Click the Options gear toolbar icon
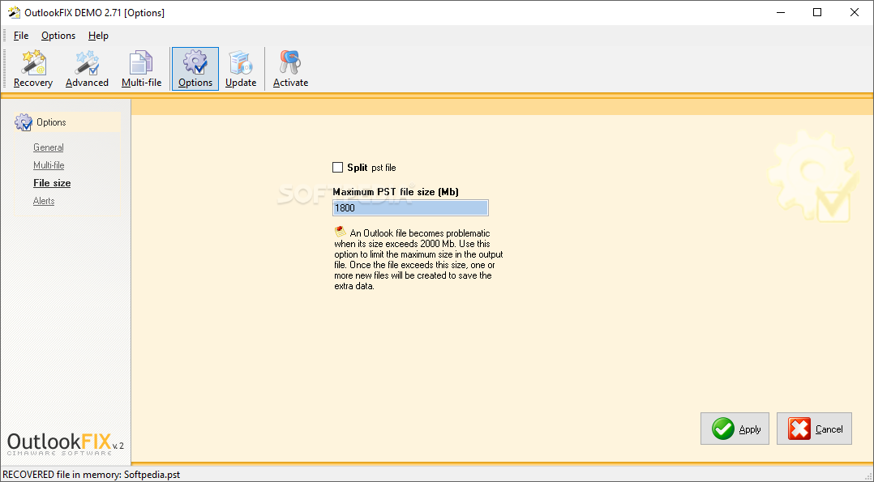The image size is (874, 482). coord(195,69)
